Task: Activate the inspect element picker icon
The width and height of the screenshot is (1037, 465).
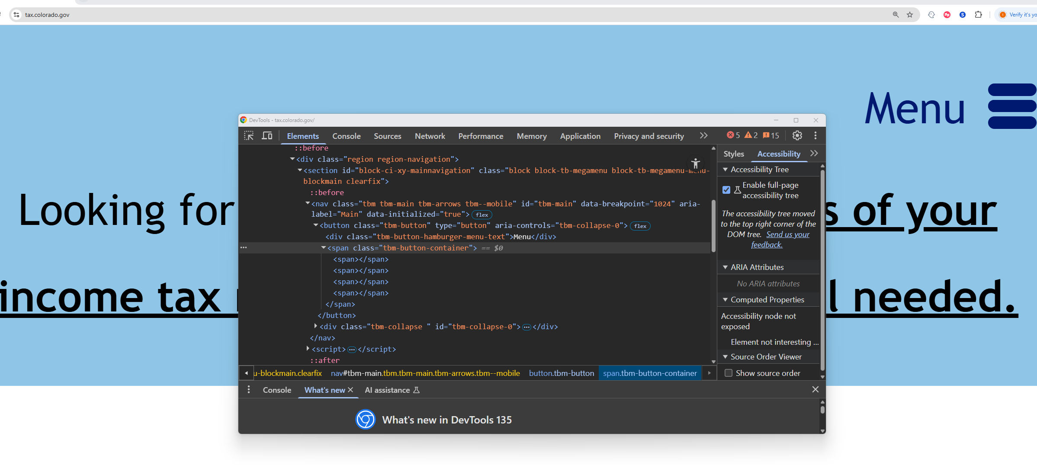Action: click(249, 136)
